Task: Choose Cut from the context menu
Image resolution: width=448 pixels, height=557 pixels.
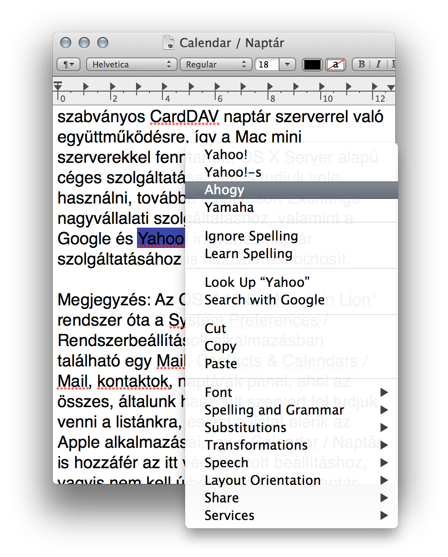Action: click(x=291, y=328)
